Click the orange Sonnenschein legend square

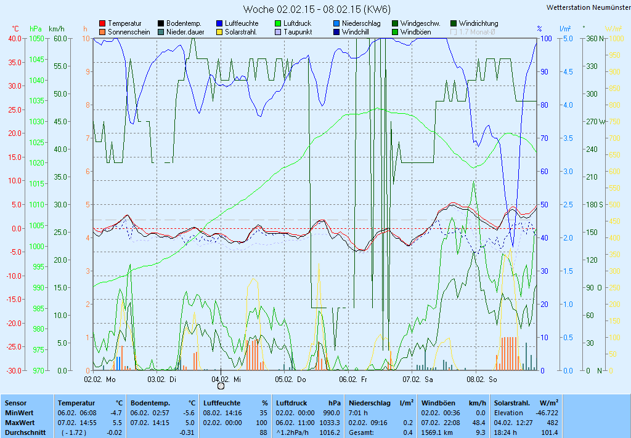[102, 32]
